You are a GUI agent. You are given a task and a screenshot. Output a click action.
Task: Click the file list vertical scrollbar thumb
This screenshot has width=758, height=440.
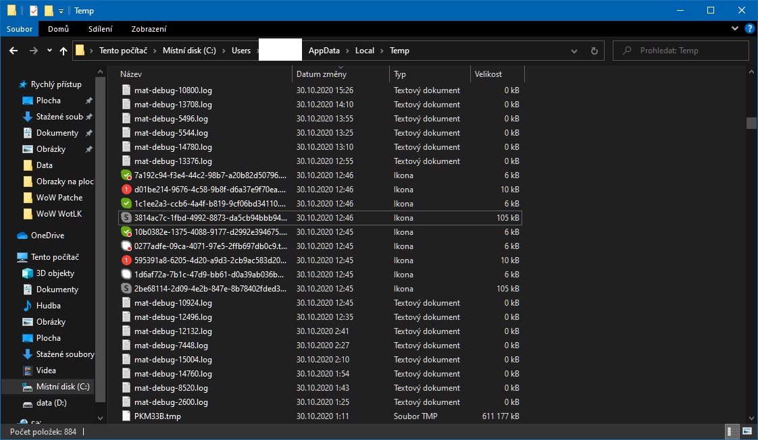751,123
